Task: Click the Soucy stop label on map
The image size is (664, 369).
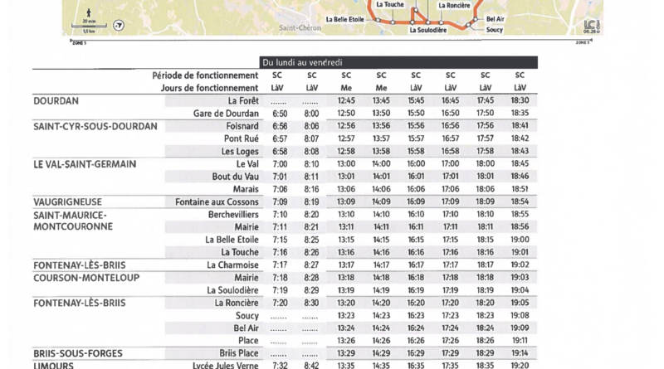Action: tap(494, 30)
